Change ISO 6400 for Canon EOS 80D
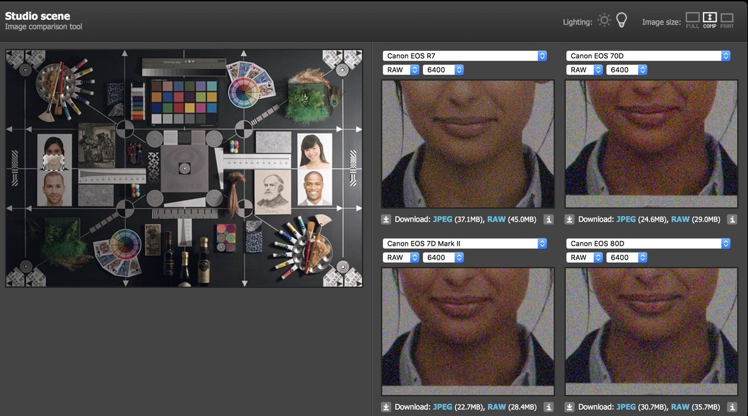The width and height of the screenshot is (748, 416). [627, 257]
